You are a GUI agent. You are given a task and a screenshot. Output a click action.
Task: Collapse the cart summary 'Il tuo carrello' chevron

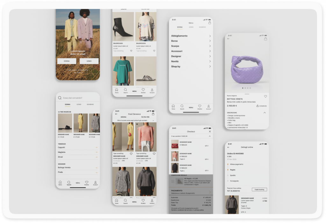[x=209, y=136]
